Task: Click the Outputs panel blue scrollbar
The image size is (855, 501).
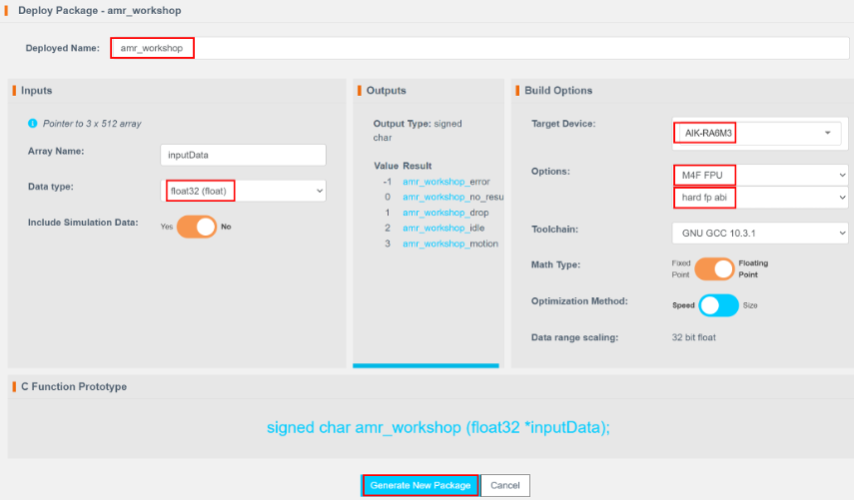Action: [x=426, y=365]
